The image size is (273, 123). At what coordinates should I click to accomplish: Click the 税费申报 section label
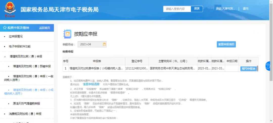point(68,52)
